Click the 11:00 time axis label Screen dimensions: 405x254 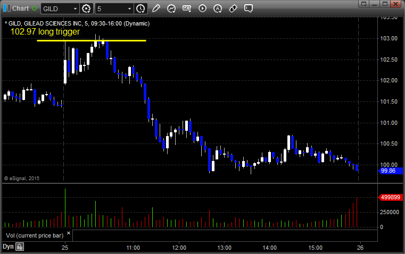(x=133, y=248)
